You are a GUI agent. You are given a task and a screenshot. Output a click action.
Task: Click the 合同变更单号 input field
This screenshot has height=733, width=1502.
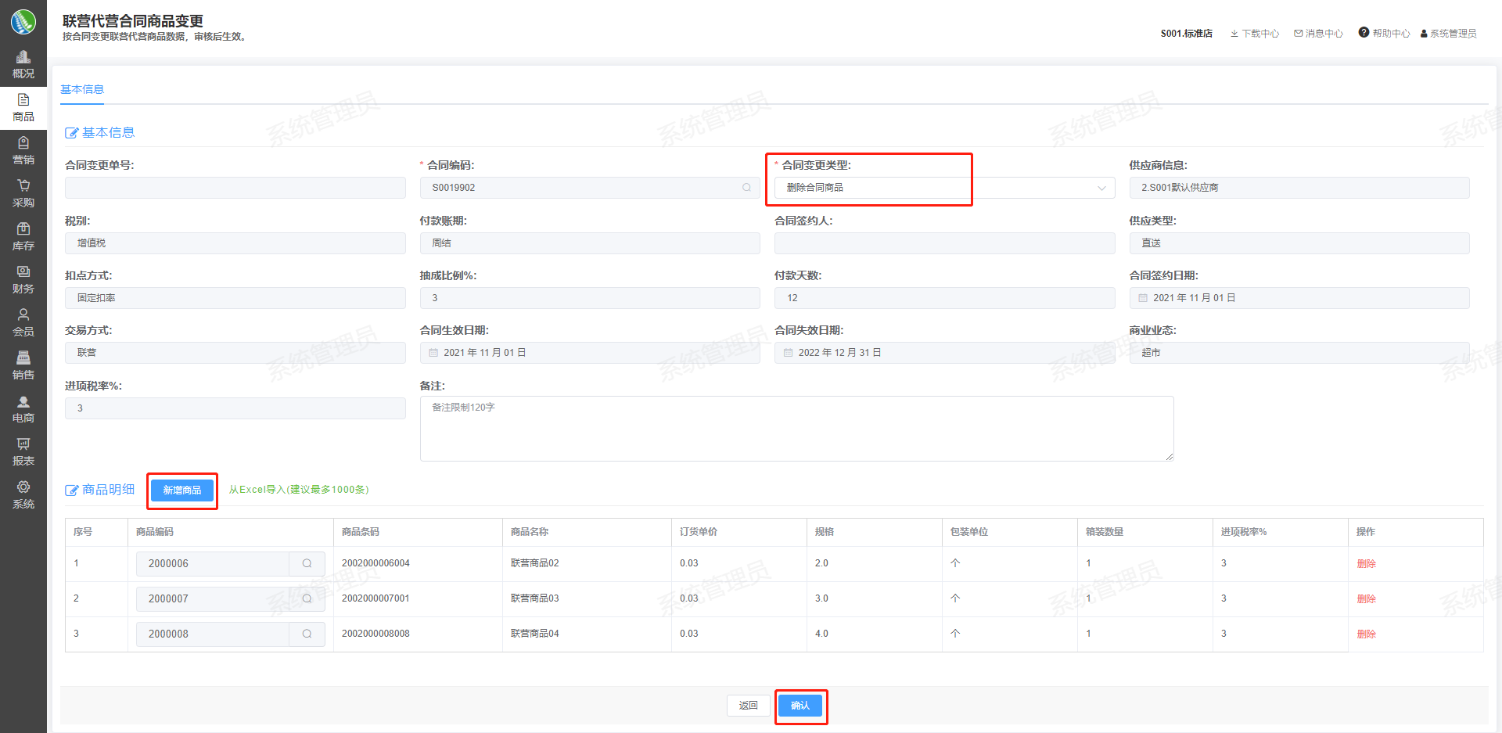pos(235,188)
